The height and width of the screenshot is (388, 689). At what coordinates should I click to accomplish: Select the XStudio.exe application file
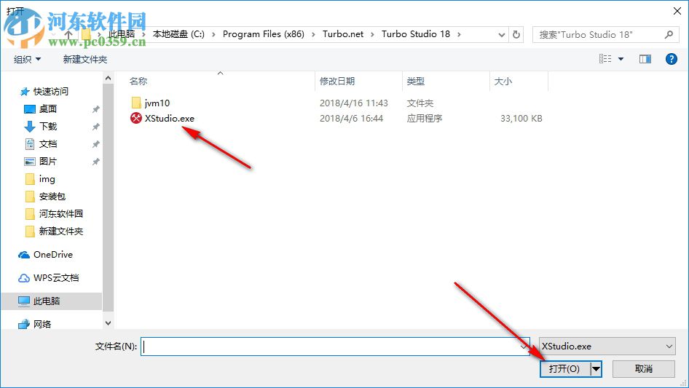(169, 118)
